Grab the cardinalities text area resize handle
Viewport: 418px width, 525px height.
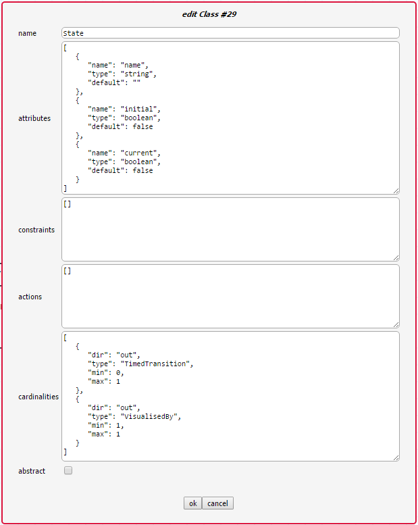pos(396,457)
